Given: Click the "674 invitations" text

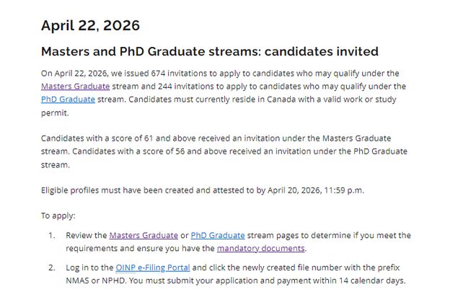Looking at the screenshot, I should (191, 74).
